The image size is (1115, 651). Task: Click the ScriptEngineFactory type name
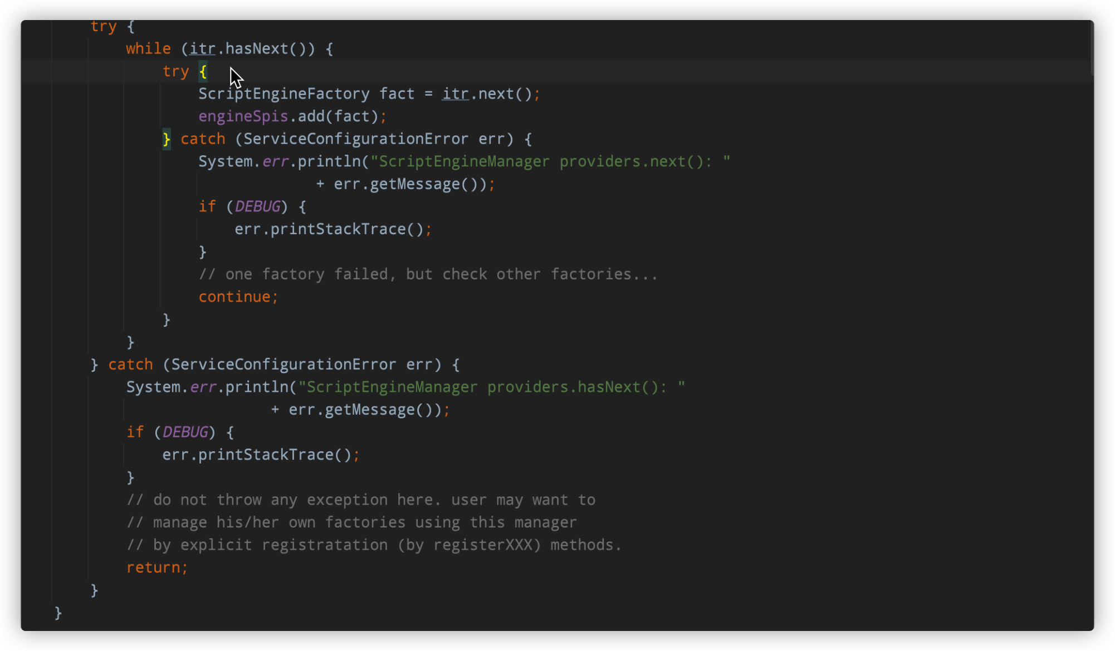click(x=283, y=94)
